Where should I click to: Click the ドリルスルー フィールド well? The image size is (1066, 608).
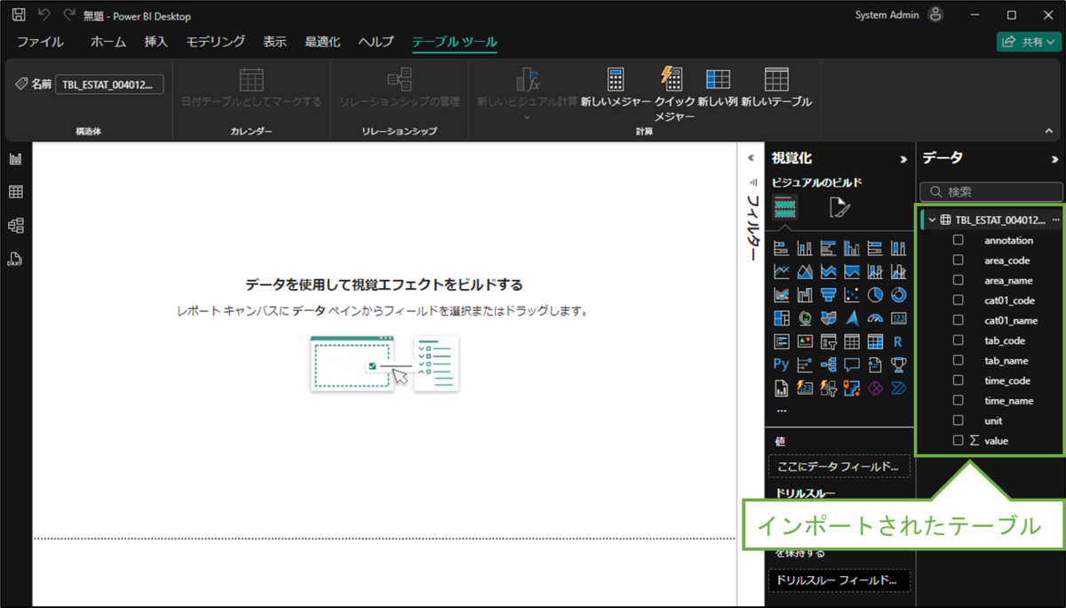(x=839, y=580)
